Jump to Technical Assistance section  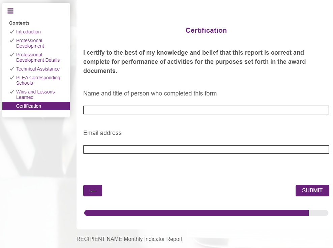tap(38, 69)
